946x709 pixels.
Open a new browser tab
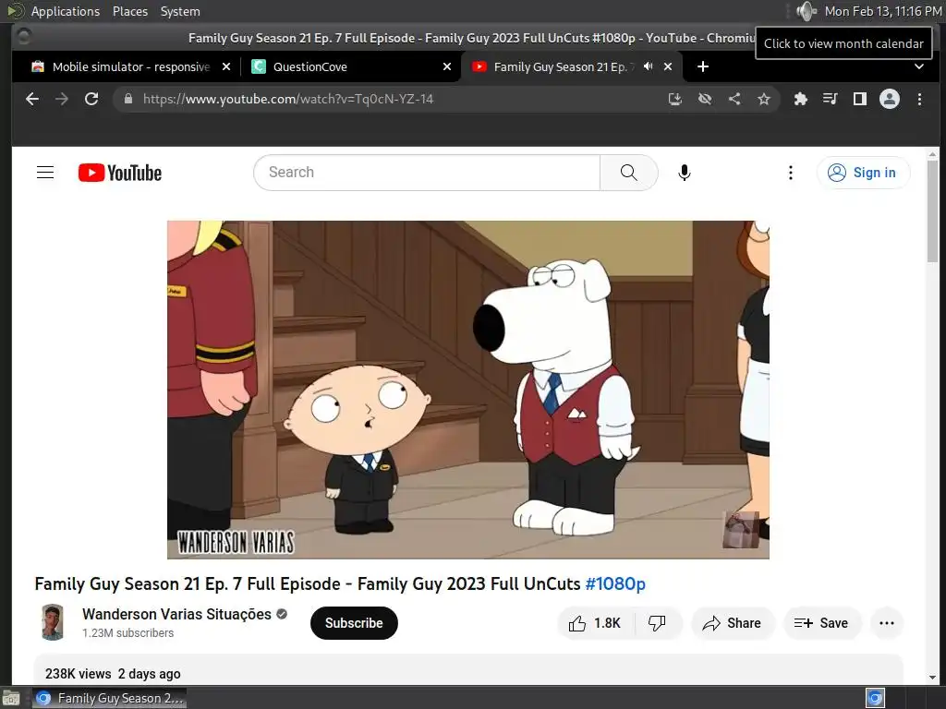703,66
